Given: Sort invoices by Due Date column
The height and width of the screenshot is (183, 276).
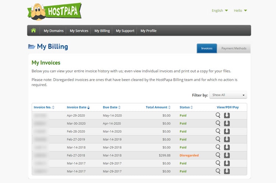Looking at the screenshot, I should 112,107.
